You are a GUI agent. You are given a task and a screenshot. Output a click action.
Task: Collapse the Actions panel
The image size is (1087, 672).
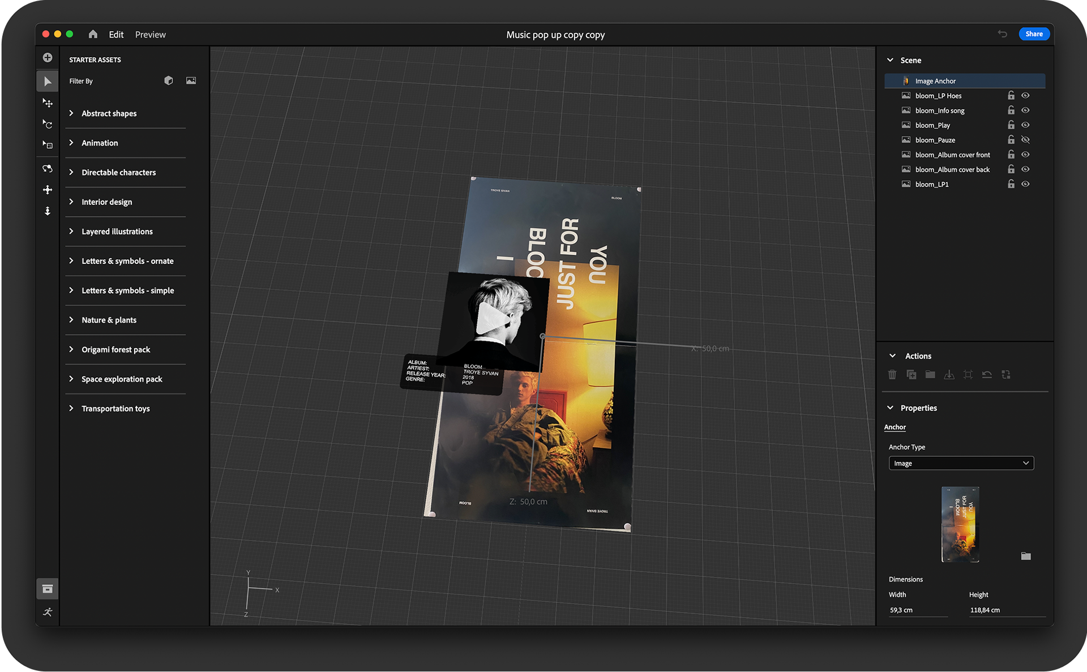[893, 356]
